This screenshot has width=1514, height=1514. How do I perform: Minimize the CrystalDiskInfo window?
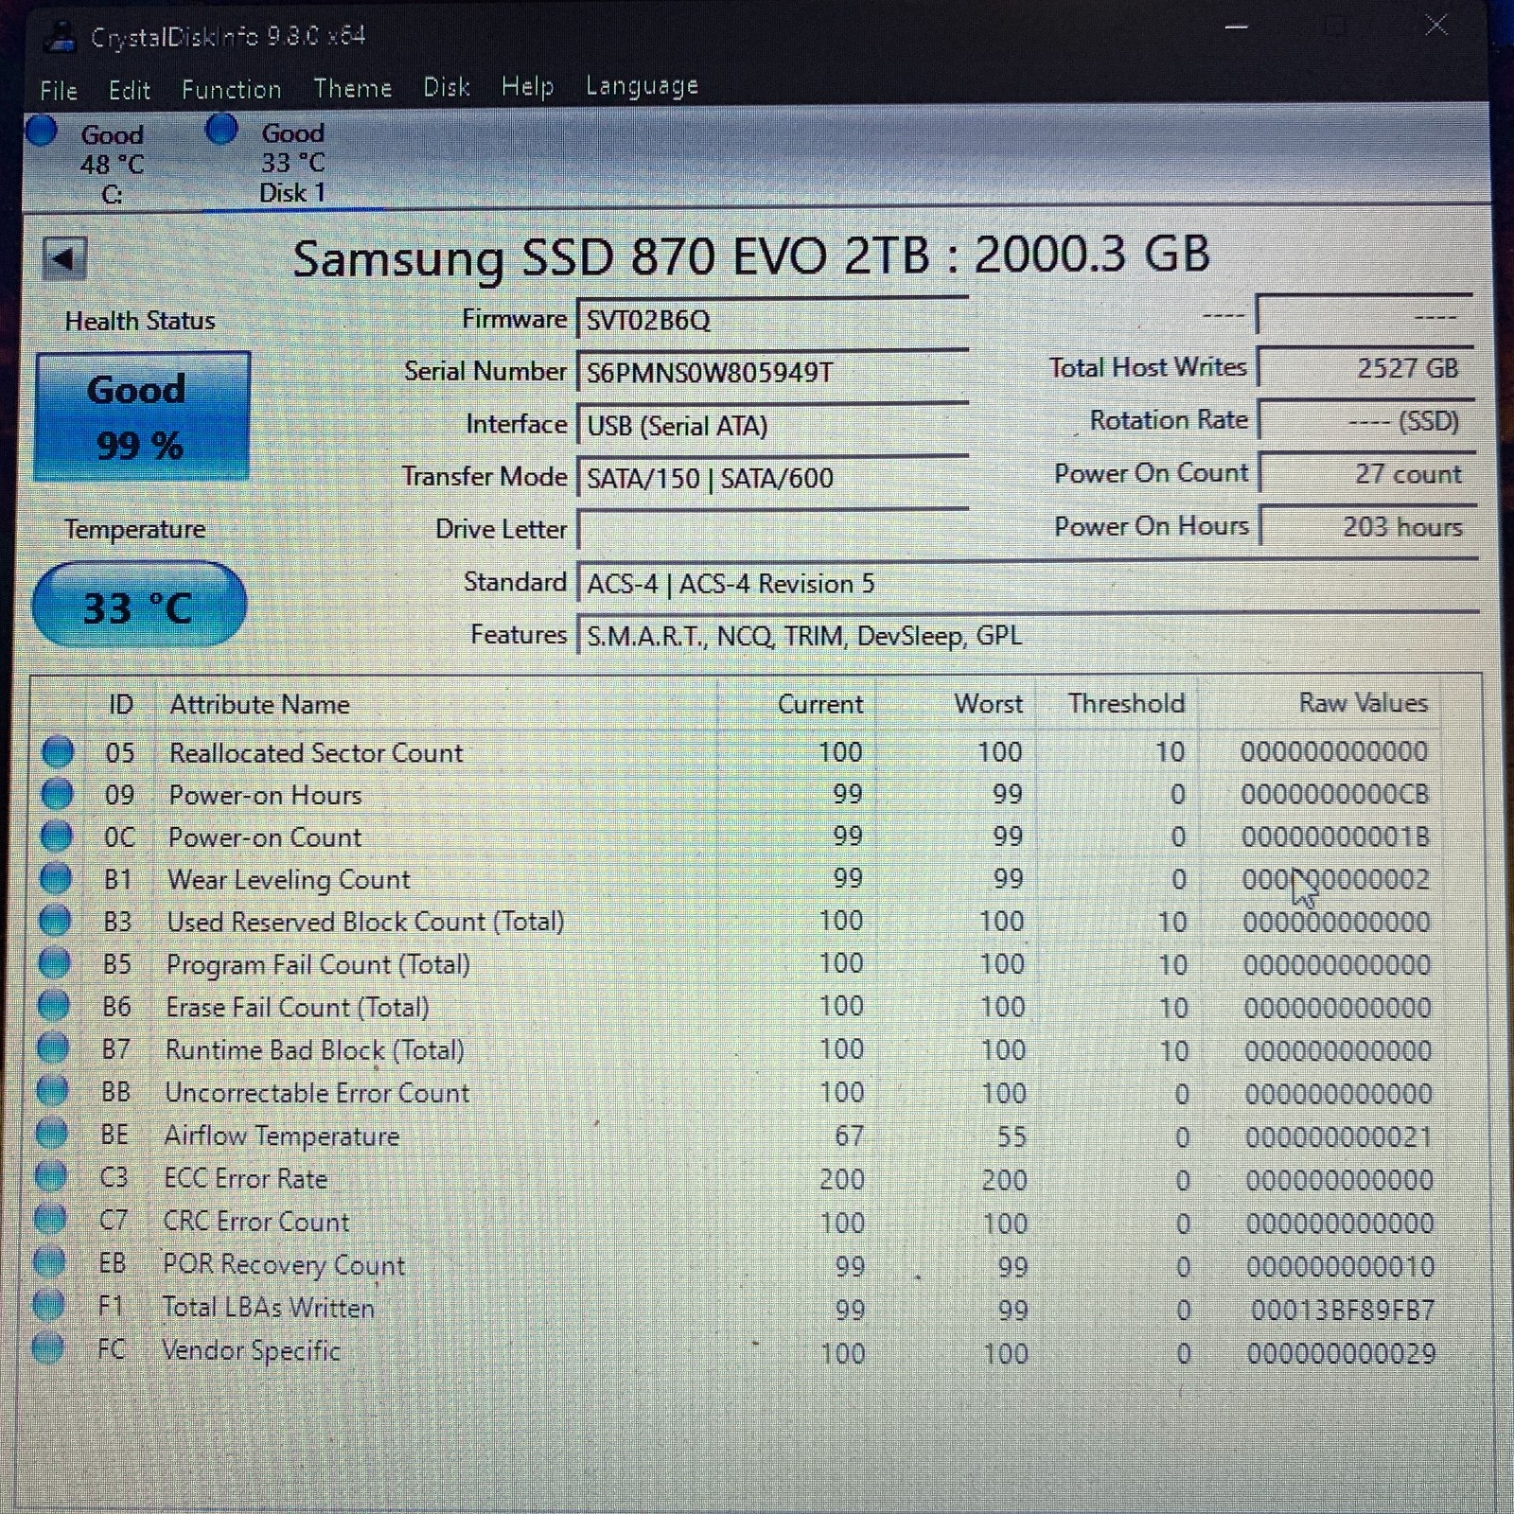coord(1236,27)
